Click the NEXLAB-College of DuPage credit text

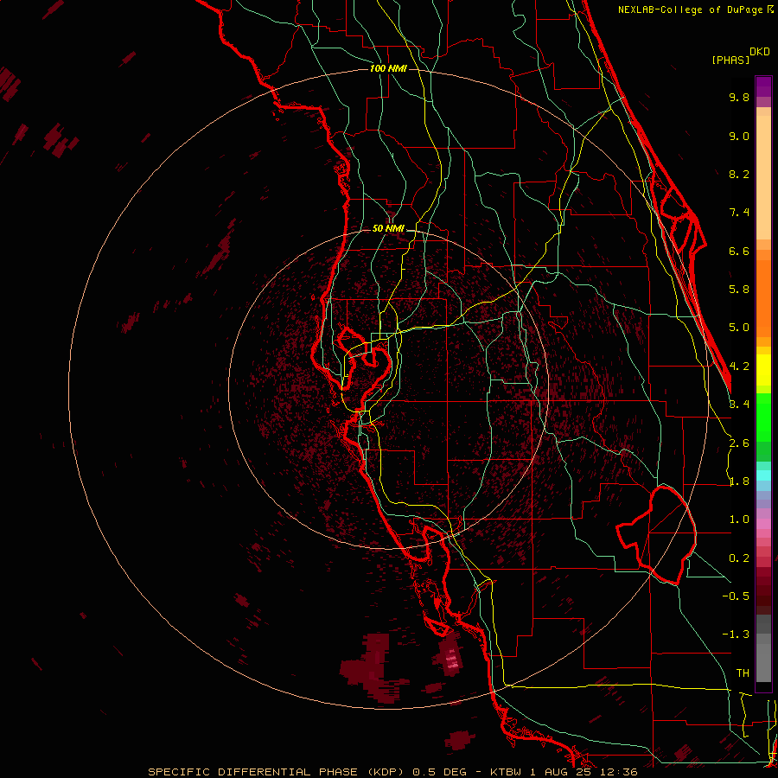691,10
